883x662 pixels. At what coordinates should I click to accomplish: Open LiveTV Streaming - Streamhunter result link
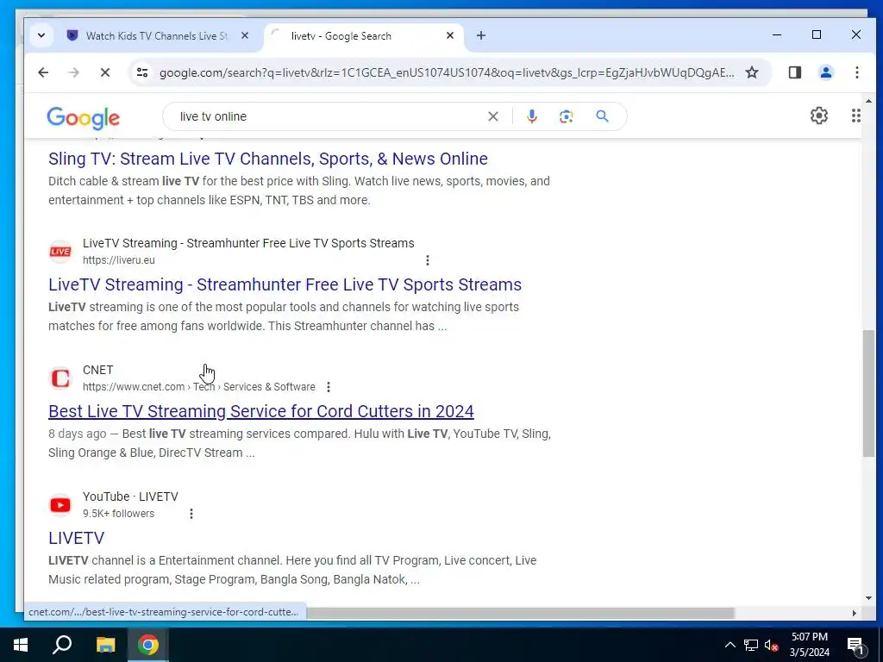point(285,284)
